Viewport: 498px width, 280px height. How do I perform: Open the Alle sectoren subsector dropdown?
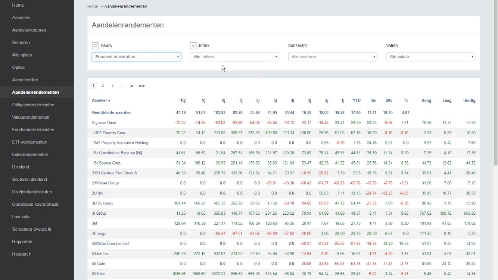[332, 57]
